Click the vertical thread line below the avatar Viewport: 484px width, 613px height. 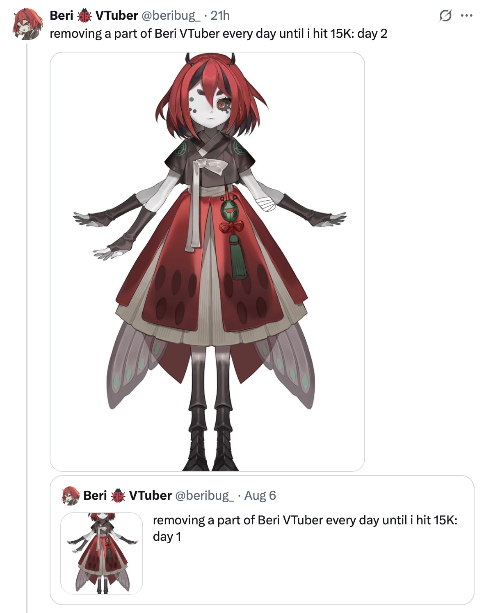[27, 328]
